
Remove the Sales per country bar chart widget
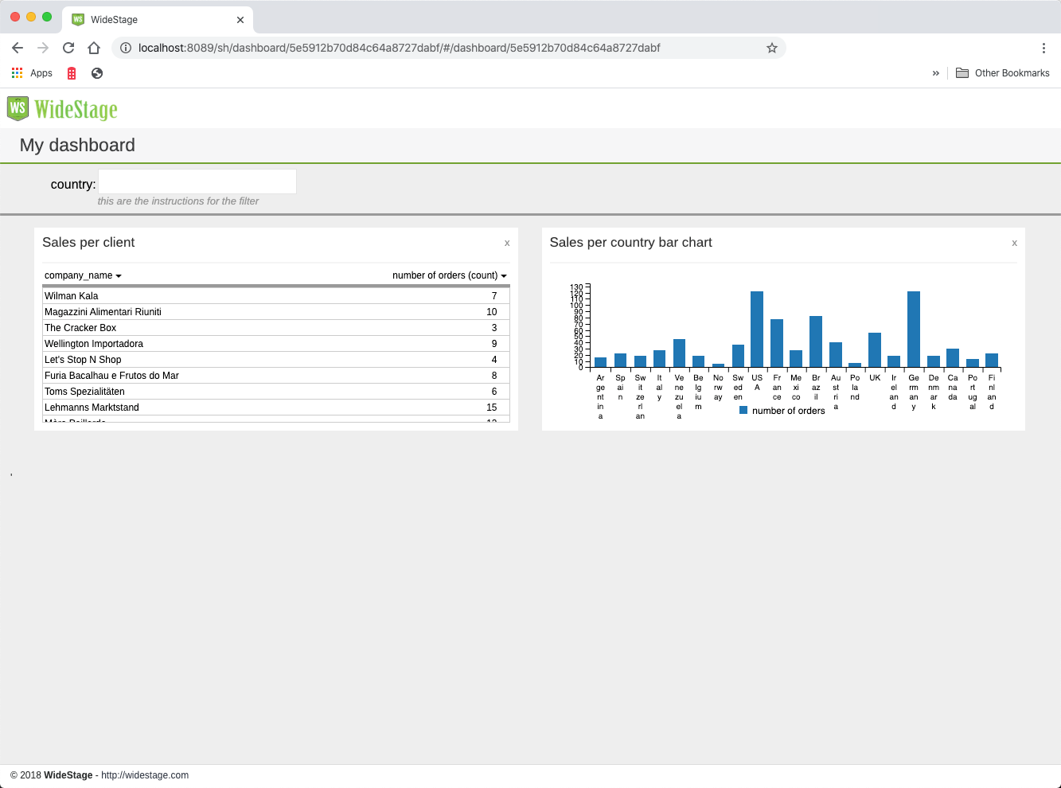(x=1014, y=243)
